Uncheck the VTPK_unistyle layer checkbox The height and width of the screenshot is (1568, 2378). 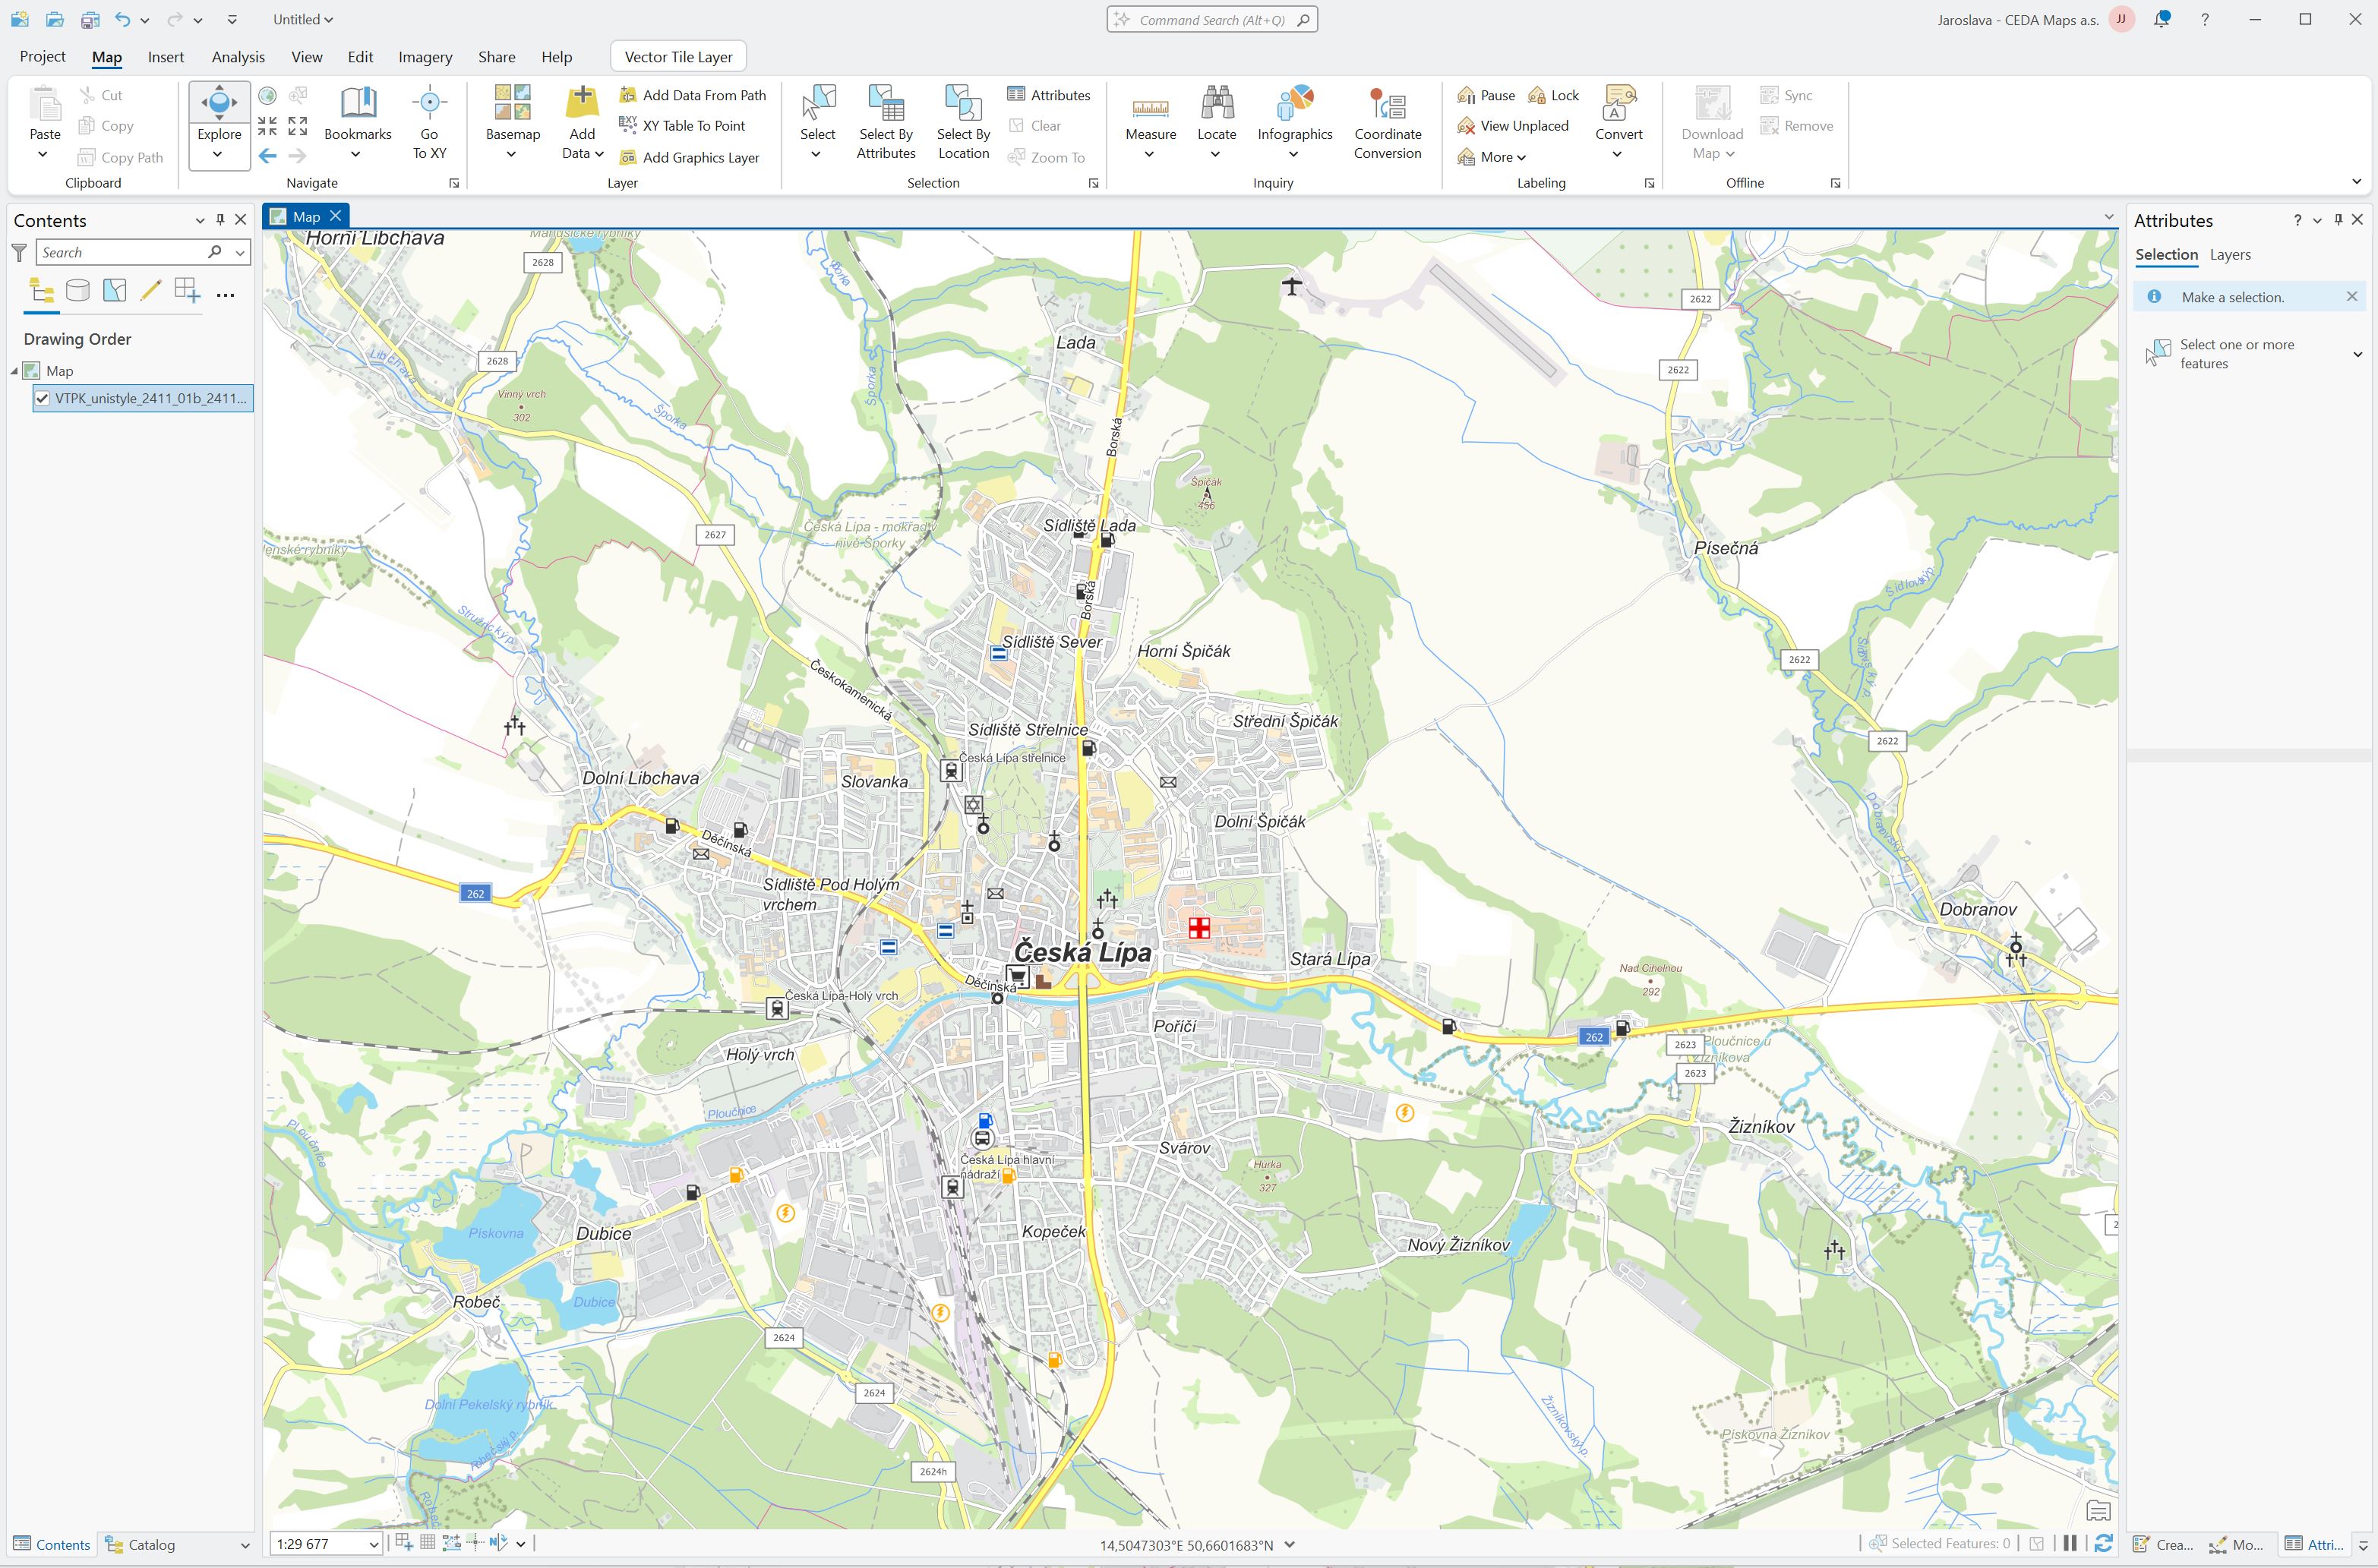coord(42,398)
